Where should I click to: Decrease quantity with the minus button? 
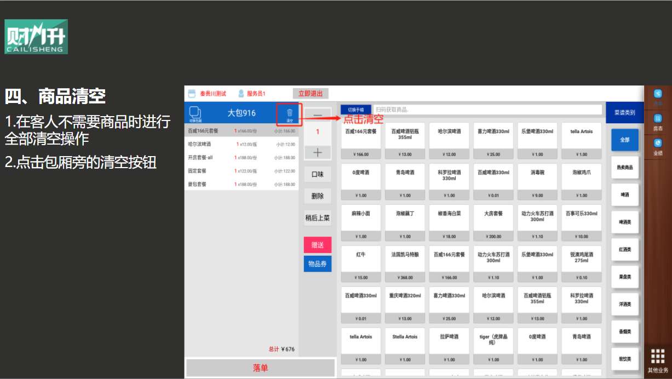click(x=318, y=114)
